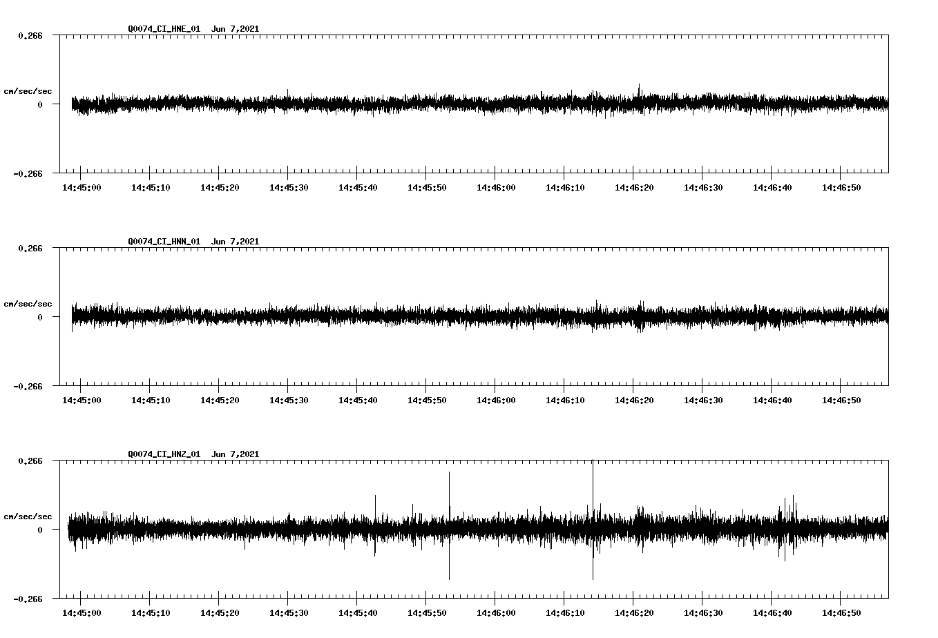The width and height of the screenshot is (938, 638).
Task: Pick 14:46:10 time label under HNZ plot
Action: (565, 613)
